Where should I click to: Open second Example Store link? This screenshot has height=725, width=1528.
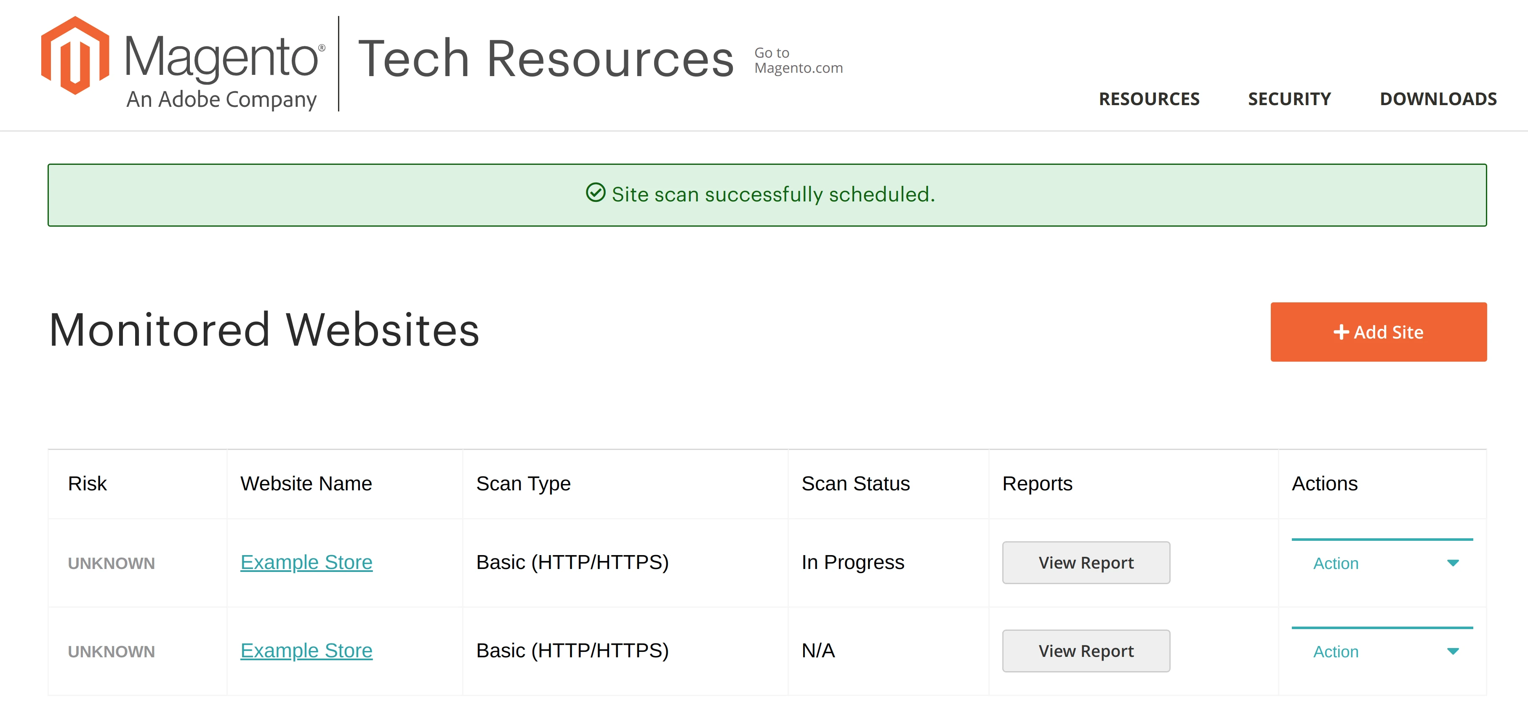coord(306,650)
